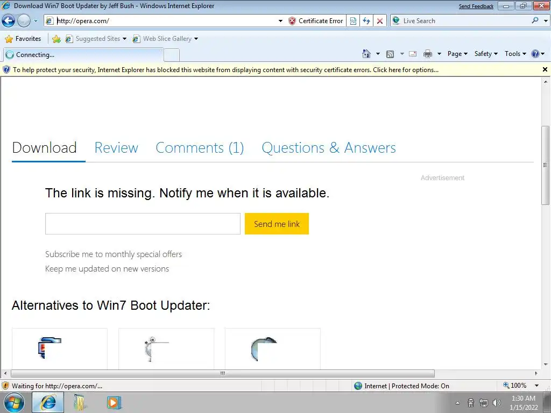Click the scroll down arrow
The height and width of the screenshot is (413, 551).
546,365
